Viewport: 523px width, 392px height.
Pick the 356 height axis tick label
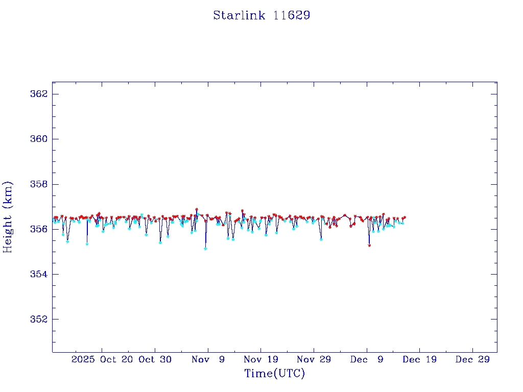pos(40,229)
